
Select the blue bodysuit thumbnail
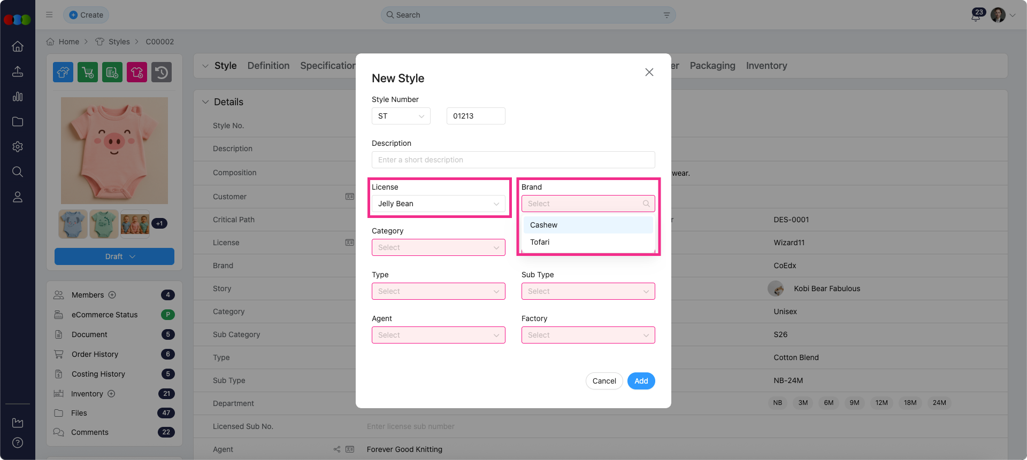[x=73, y=224]
